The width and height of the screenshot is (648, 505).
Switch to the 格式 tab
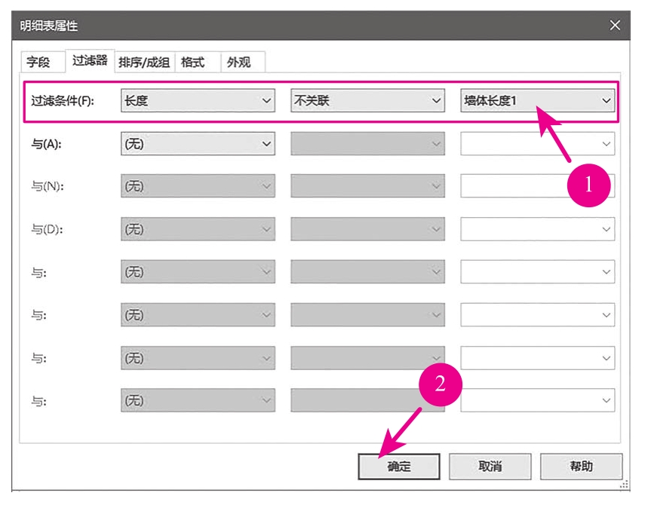(x=193, y=63)
